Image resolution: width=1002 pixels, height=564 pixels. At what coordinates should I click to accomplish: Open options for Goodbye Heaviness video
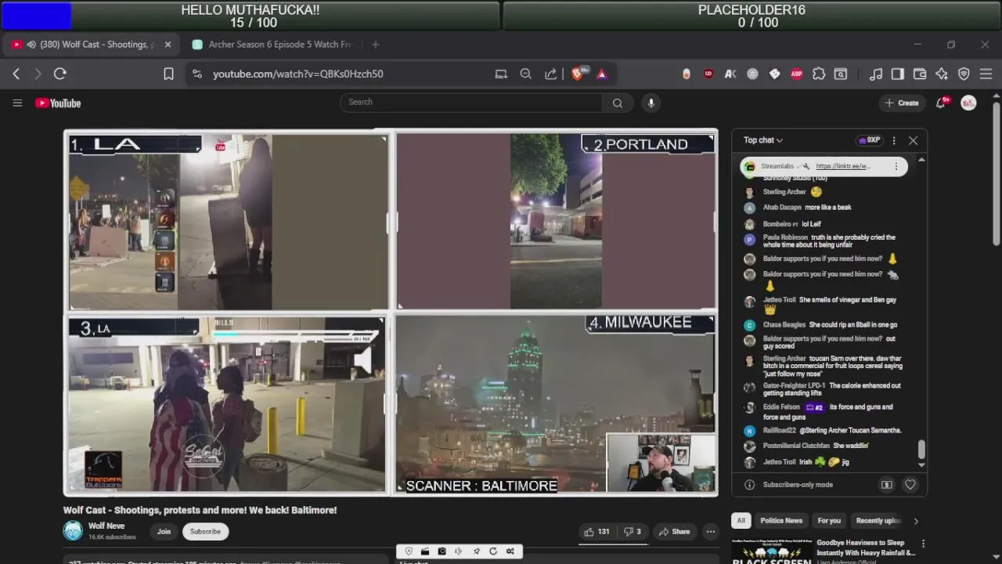(923, 544)
